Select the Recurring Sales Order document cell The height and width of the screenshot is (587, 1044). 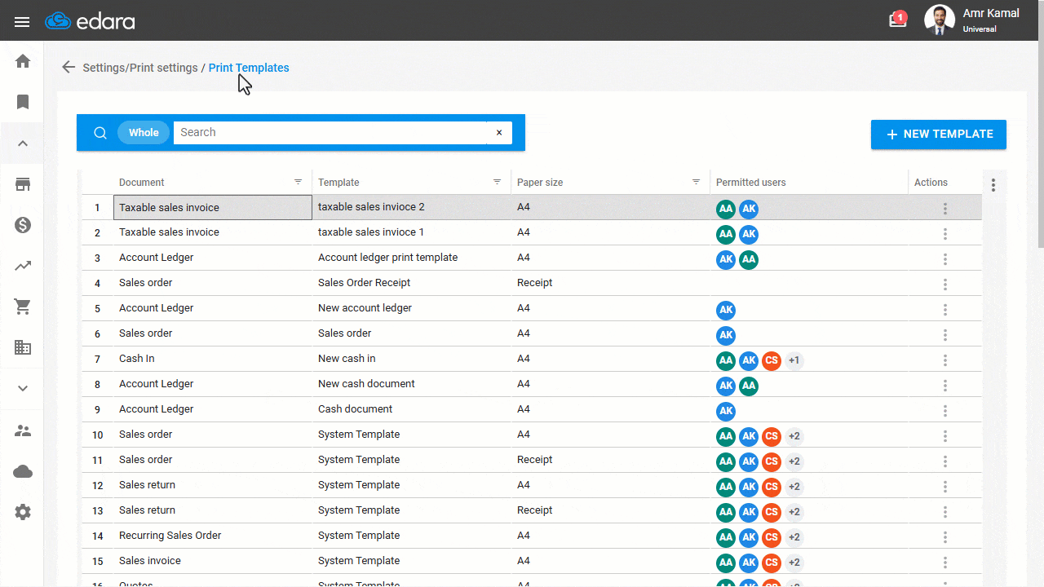(213, 536)
